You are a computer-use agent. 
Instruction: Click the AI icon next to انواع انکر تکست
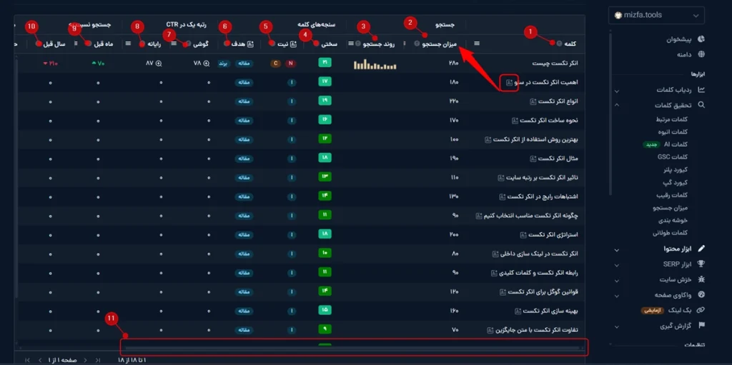tap(533, 101)
